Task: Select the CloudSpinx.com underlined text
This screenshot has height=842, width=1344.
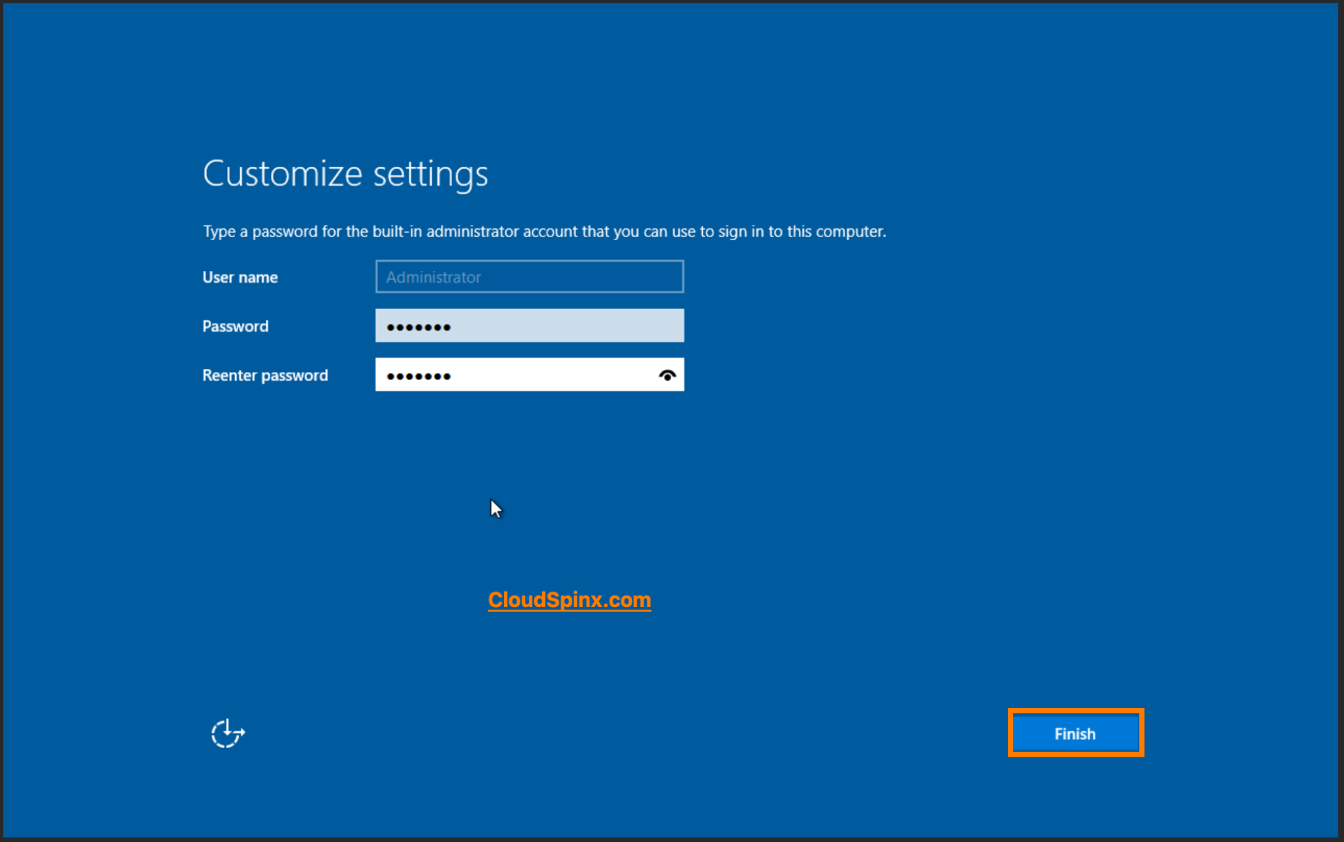Action: click(x=568, y=599)
